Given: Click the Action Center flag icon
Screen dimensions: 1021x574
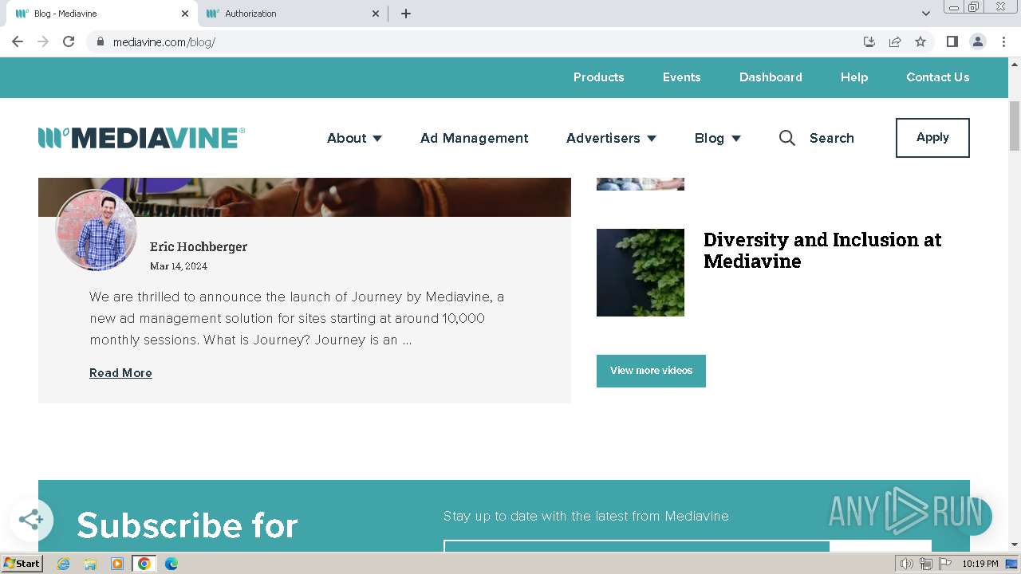Looking at the screenshot, I should pyautogui.click(x=945, y=564).
